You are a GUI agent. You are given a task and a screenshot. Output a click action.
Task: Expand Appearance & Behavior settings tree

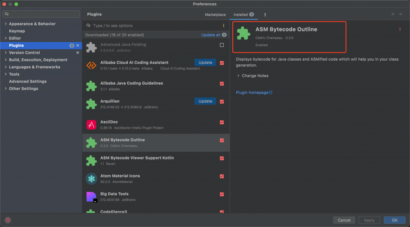pos(6,24)
